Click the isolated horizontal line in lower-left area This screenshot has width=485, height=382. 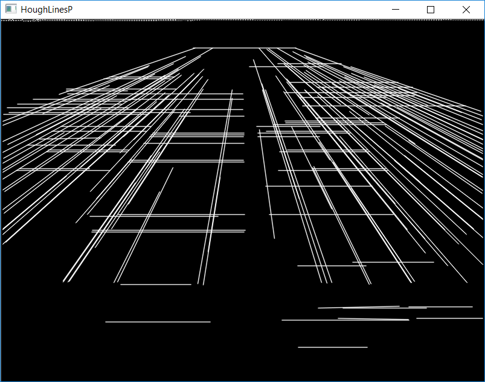[x=157, y=322]
